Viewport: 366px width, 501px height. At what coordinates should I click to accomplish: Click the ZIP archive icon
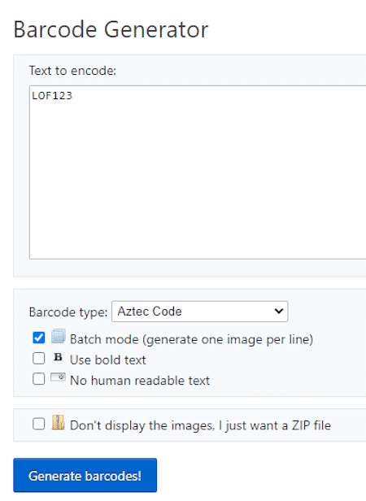pyautogui.click(x=58, y=422)
